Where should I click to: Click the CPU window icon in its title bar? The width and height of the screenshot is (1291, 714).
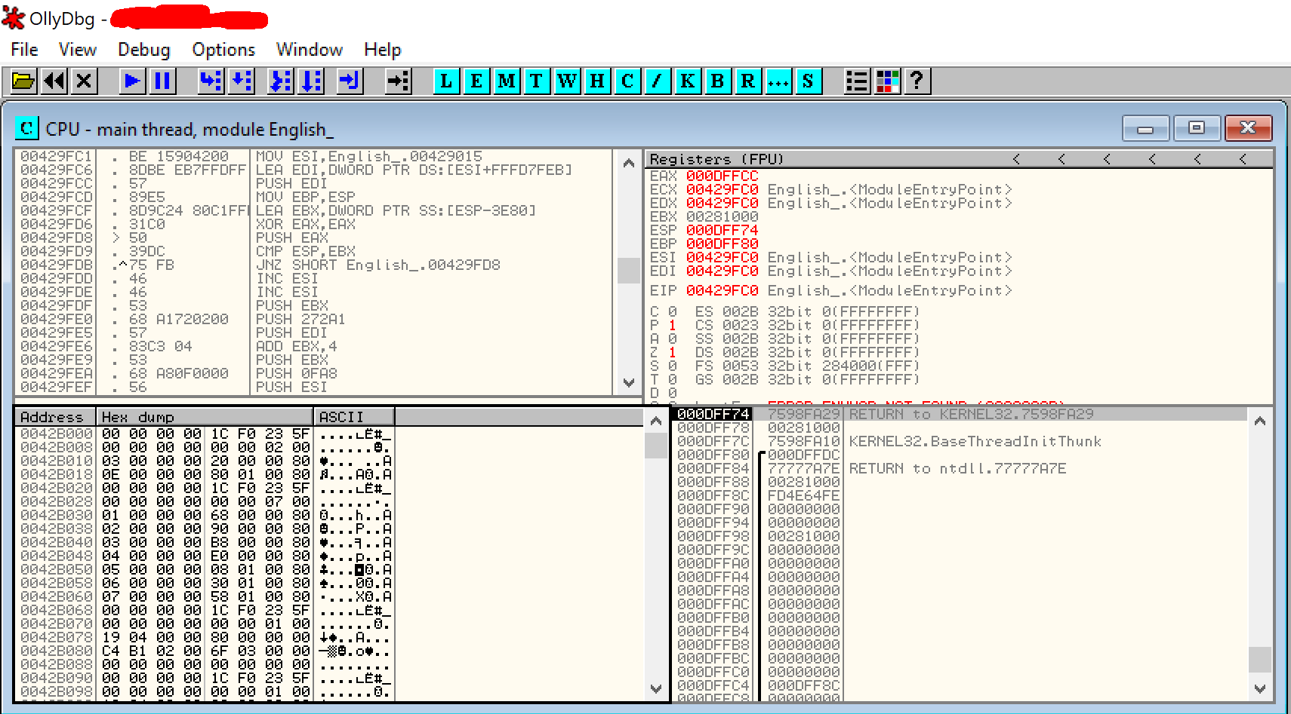[26, 128]
